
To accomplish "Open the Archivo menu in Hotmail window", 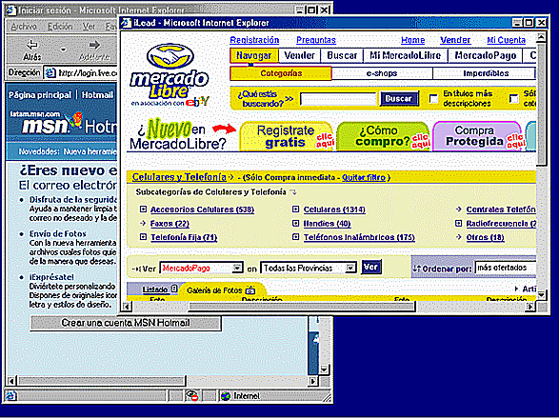I will tap(24, 27).
